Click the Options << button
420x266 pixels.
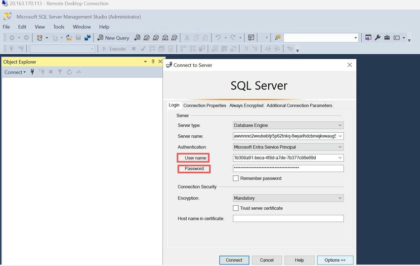click(335, 260)
